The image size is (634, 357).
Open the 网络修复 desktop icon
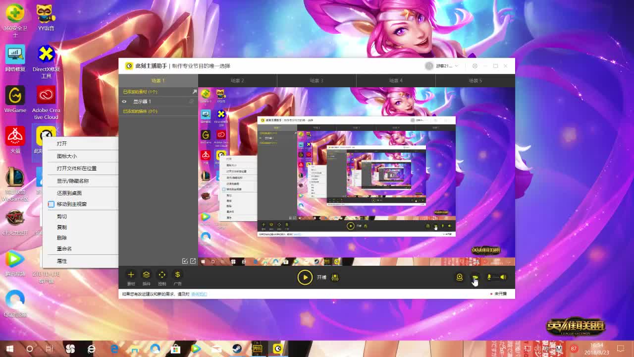[x=15, y=59]
